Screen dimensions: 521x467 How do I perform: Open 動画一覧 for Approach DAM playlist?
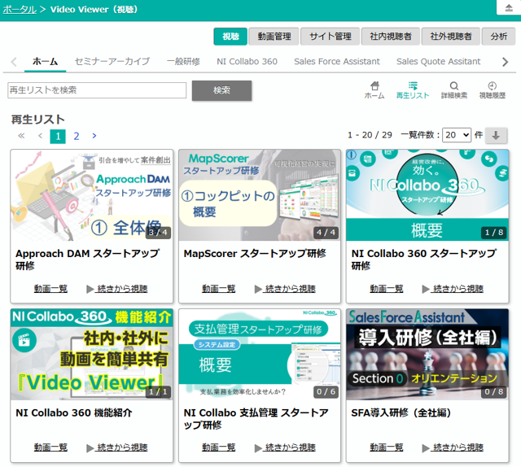pos(50,289)
